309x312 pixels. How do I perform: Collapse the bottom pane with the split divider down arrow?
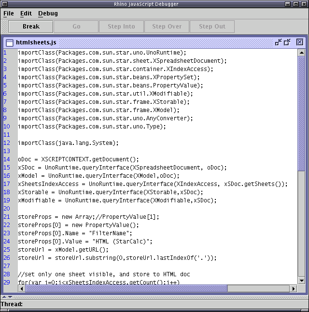[x=10, y=297]
